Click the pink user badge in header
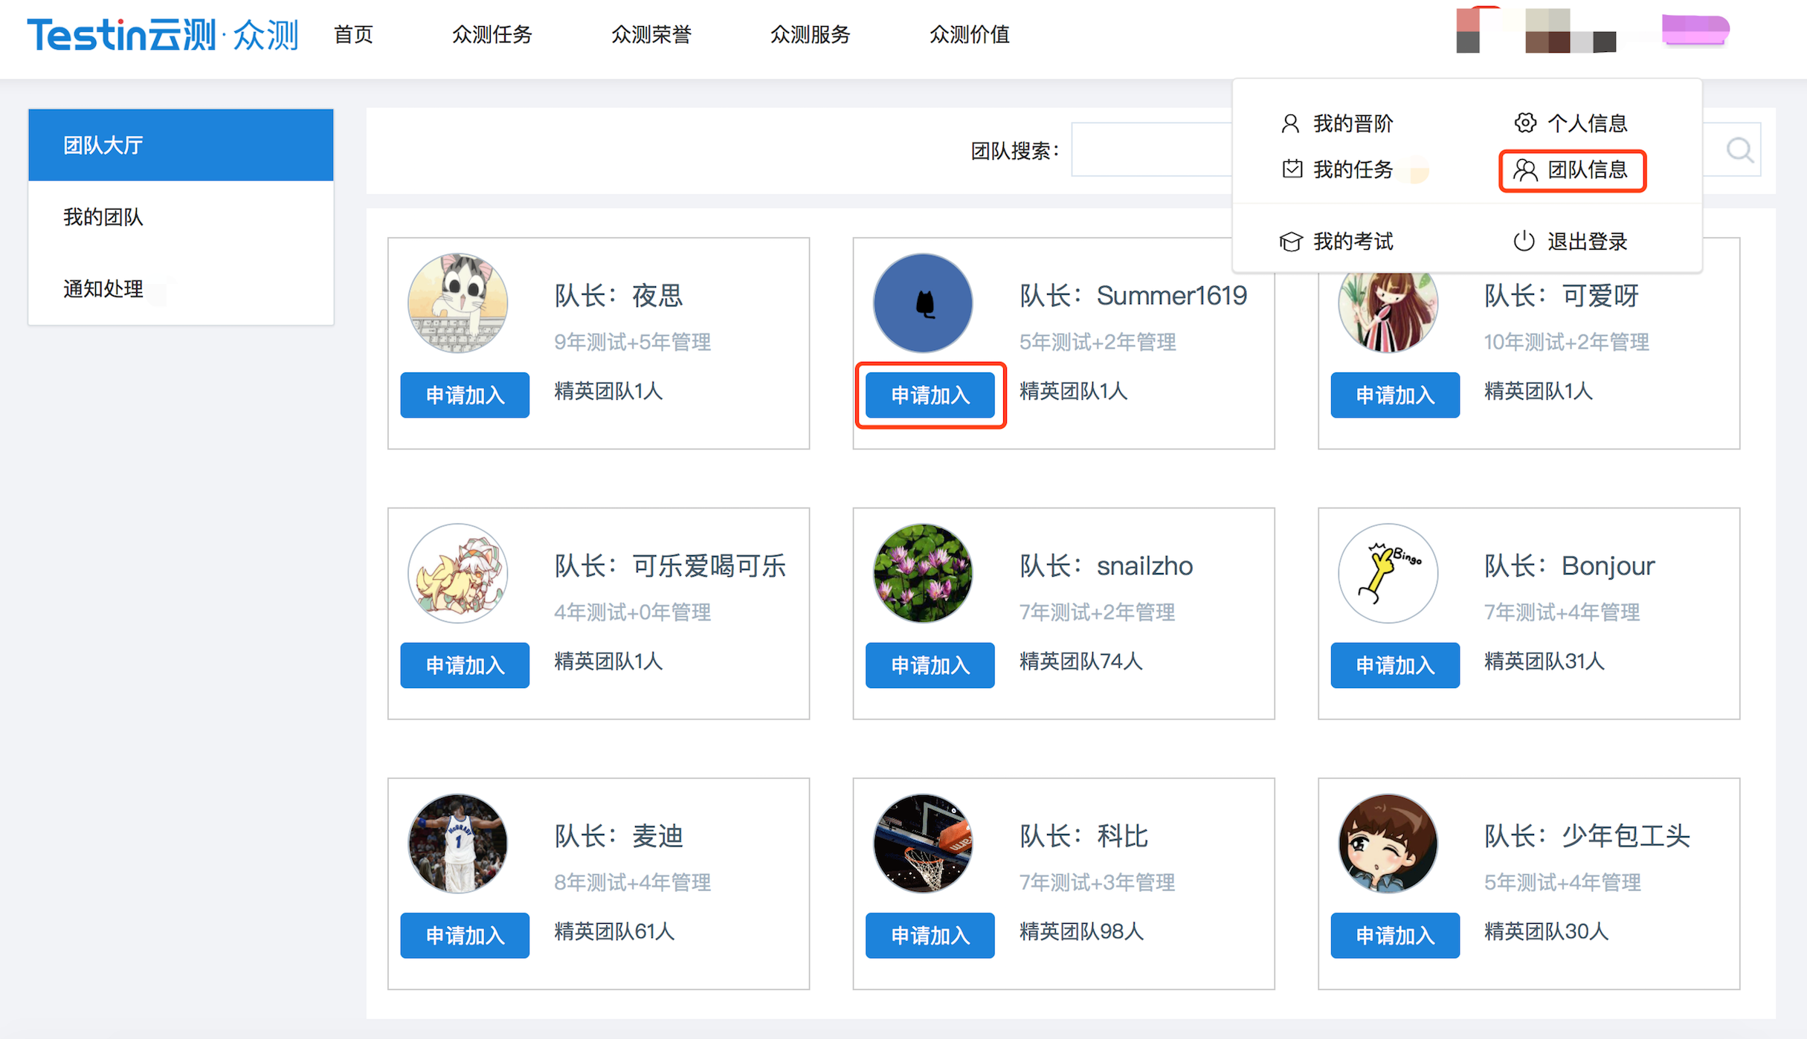 pos(1695,30)
